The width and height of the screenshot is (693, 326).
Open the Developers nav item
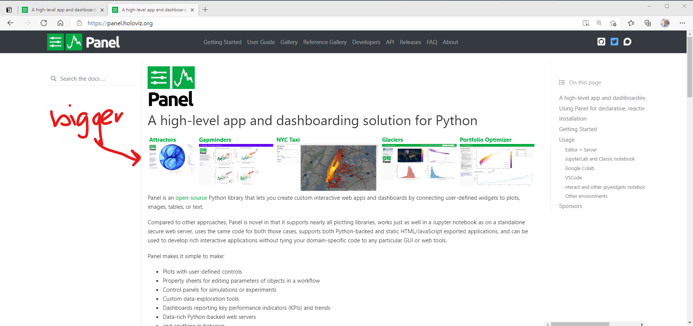click(366, 42)
